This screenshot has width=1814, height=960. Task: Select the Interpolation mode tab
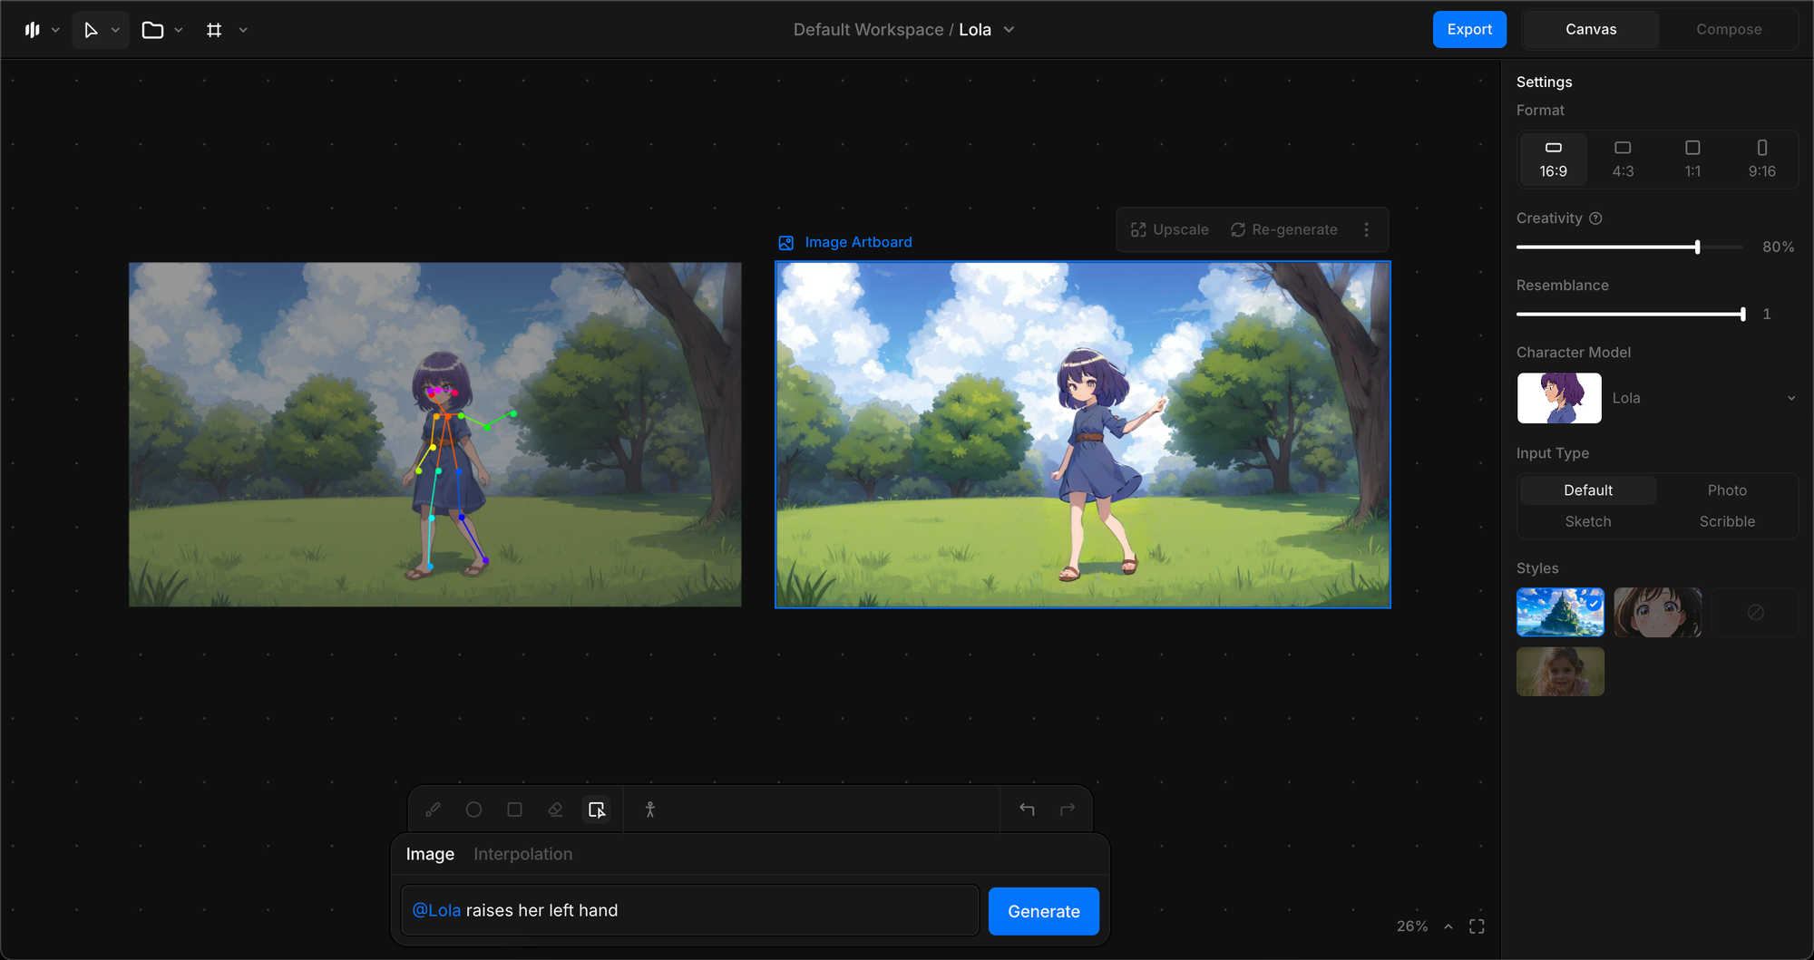point(522,854)
